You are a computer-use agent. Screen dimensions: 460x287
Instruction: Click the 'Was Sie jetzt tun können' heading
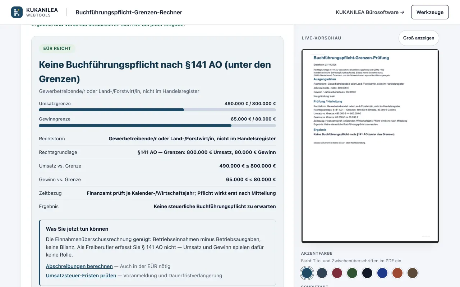coord(77,229)
